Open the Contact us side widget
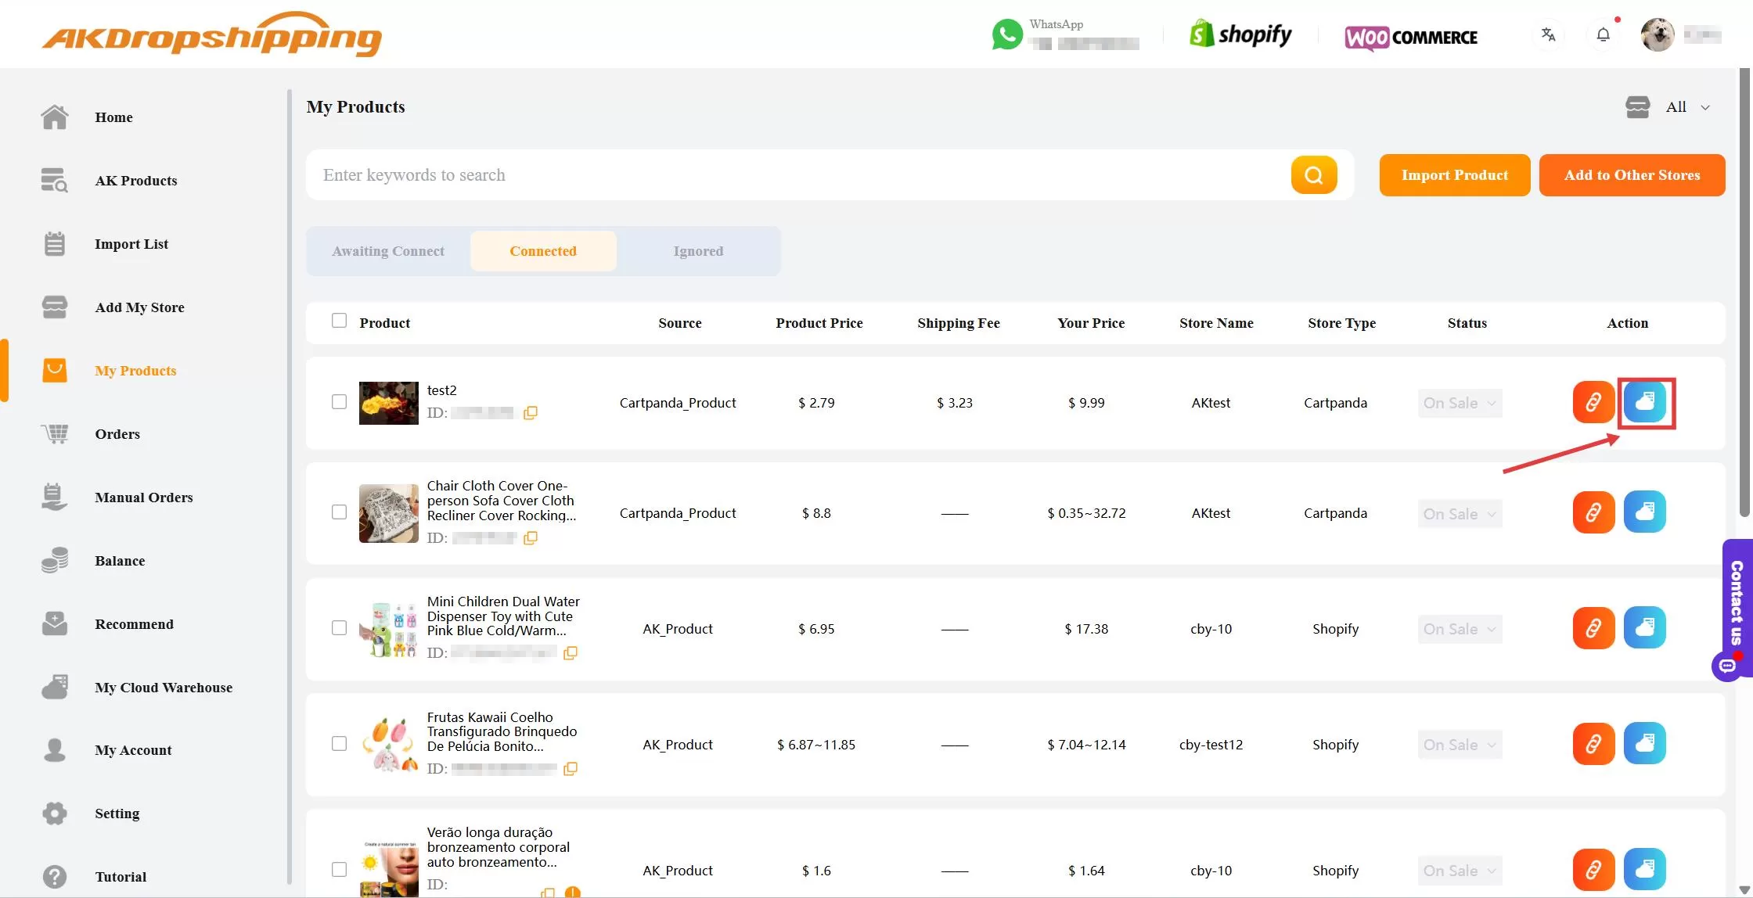The image size is (1753, 898). pyautogui.click(x=1736, y=609)
